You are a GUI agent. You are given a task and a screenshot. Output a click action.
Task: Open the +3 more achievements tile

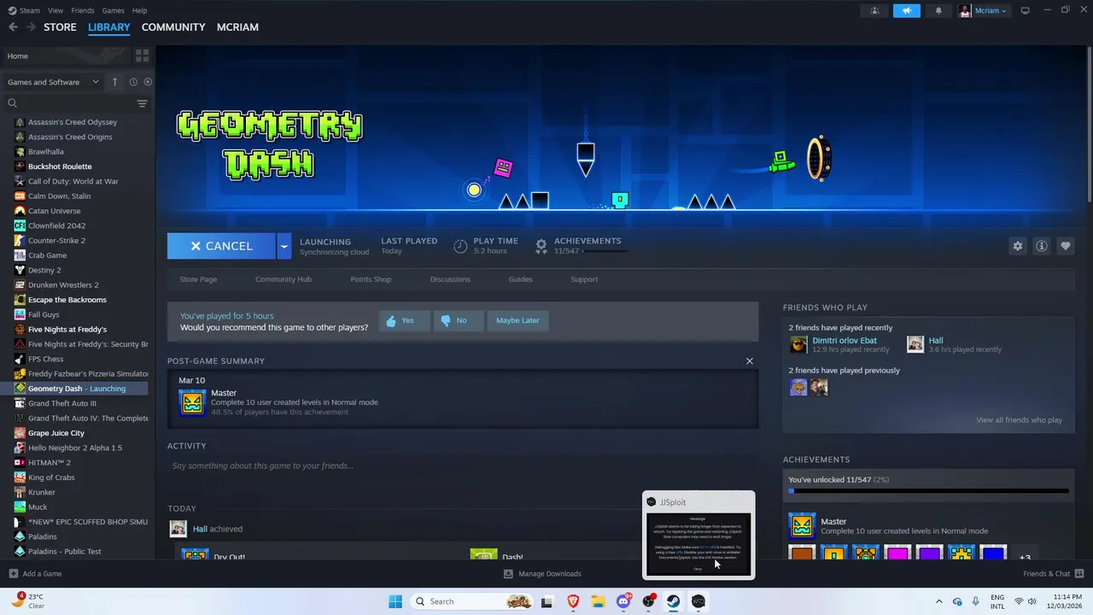click(x=1025, y=557)
